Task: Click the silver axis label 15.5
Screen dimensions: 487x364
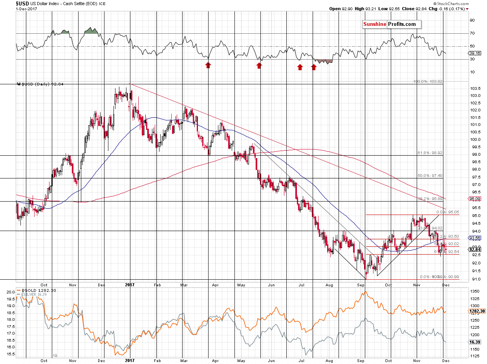Action: click(11, 354)
